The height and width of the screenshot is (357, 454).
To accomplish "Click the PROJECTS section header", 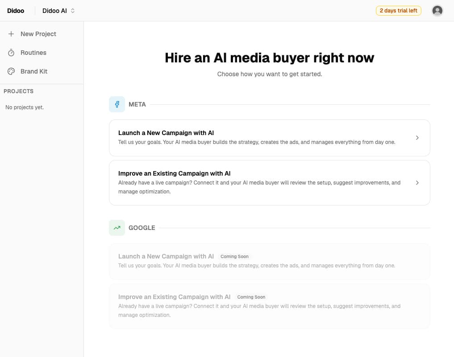I will 19,91.
